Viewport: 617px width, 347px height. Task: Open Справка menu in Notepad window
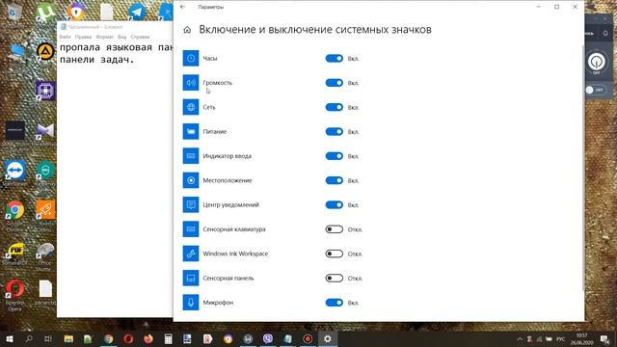(x=140, y=37)
